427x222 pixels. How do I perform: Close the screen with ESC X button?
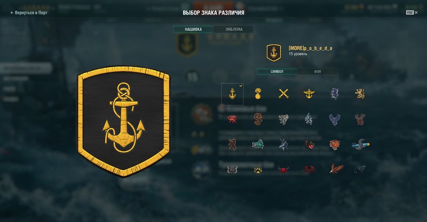tap(412, 12)
